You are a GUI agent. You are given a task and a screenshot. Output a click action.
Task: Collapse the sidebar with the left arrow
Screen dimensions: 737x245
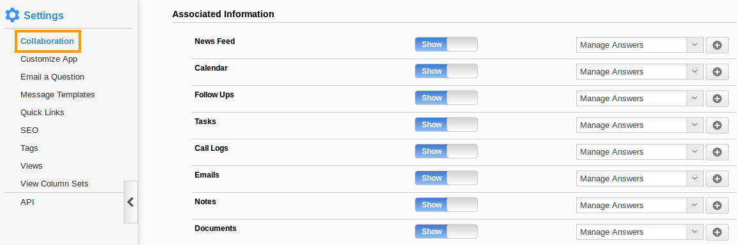pos(131,202)
